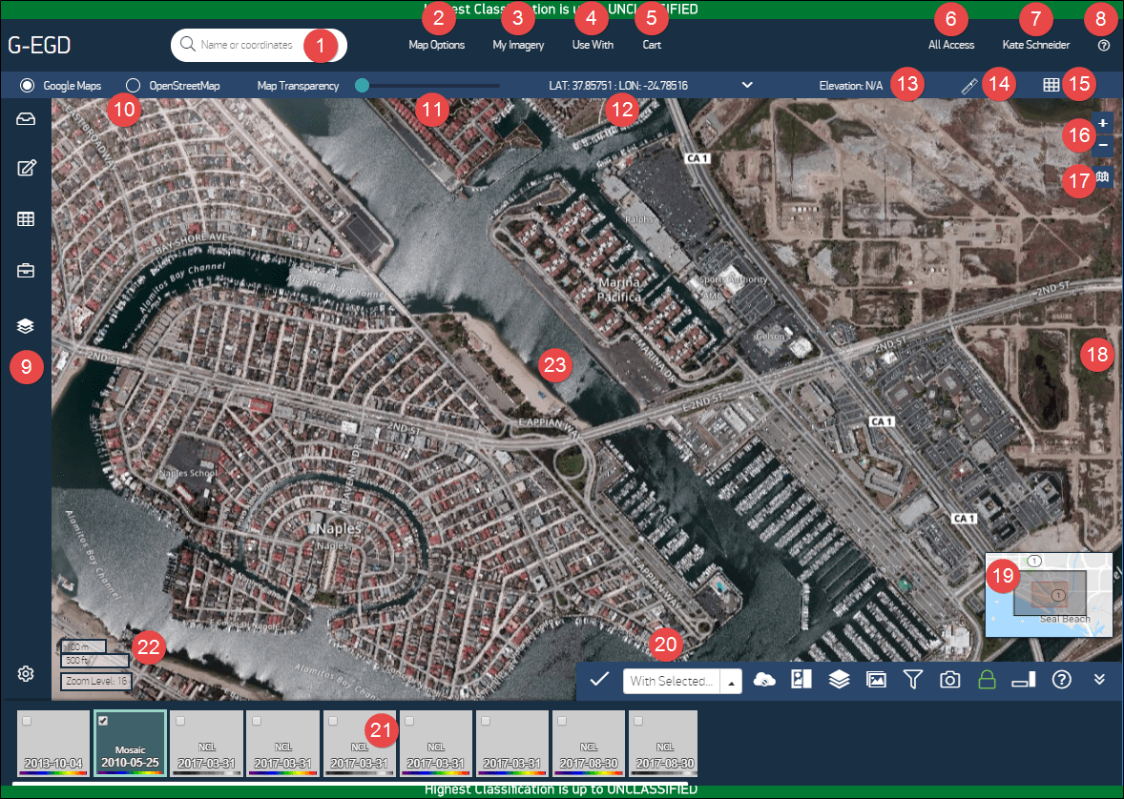
Task: Check the 2013-10-04 imagery thumbnail checkbox
Action: click(x=27, y=720)
